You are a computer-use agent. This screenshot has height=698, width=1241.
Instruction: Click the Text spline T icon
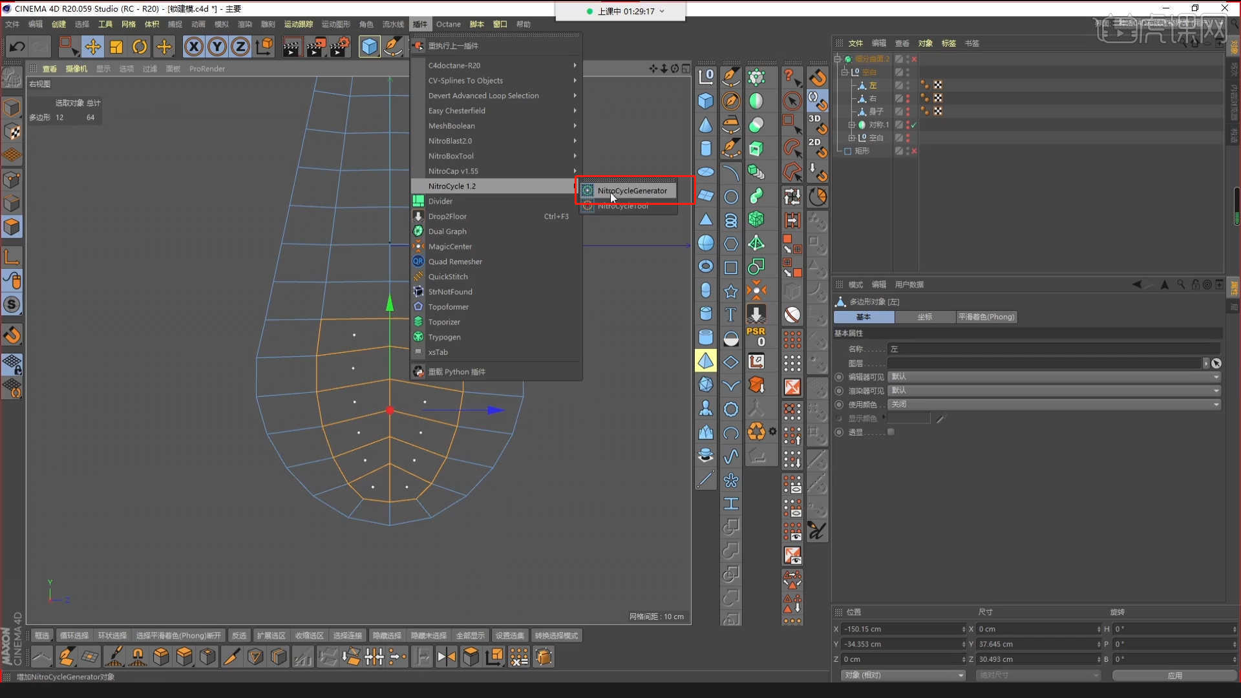click(x=731, y=315)
